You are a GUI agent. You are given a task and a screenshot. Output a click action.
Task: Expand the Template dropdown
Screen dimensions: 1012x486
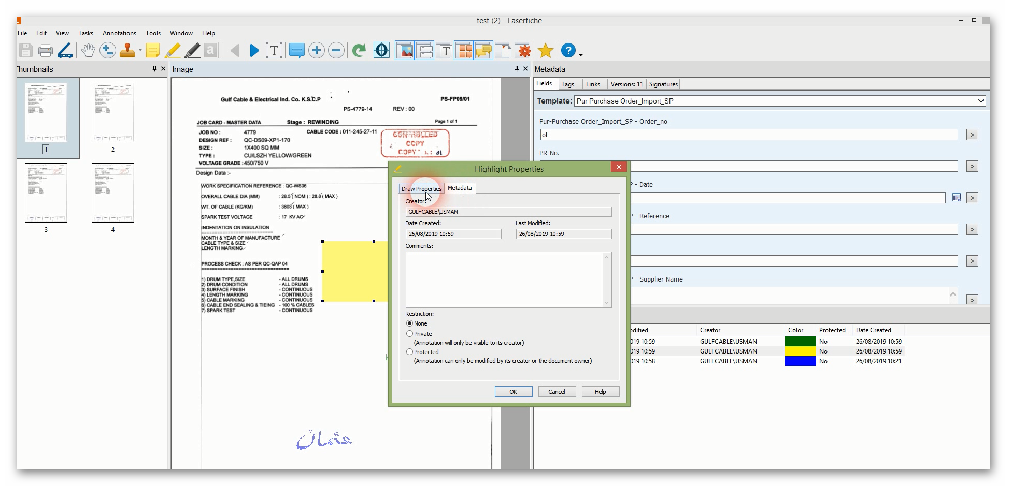[x=980, y=101]
